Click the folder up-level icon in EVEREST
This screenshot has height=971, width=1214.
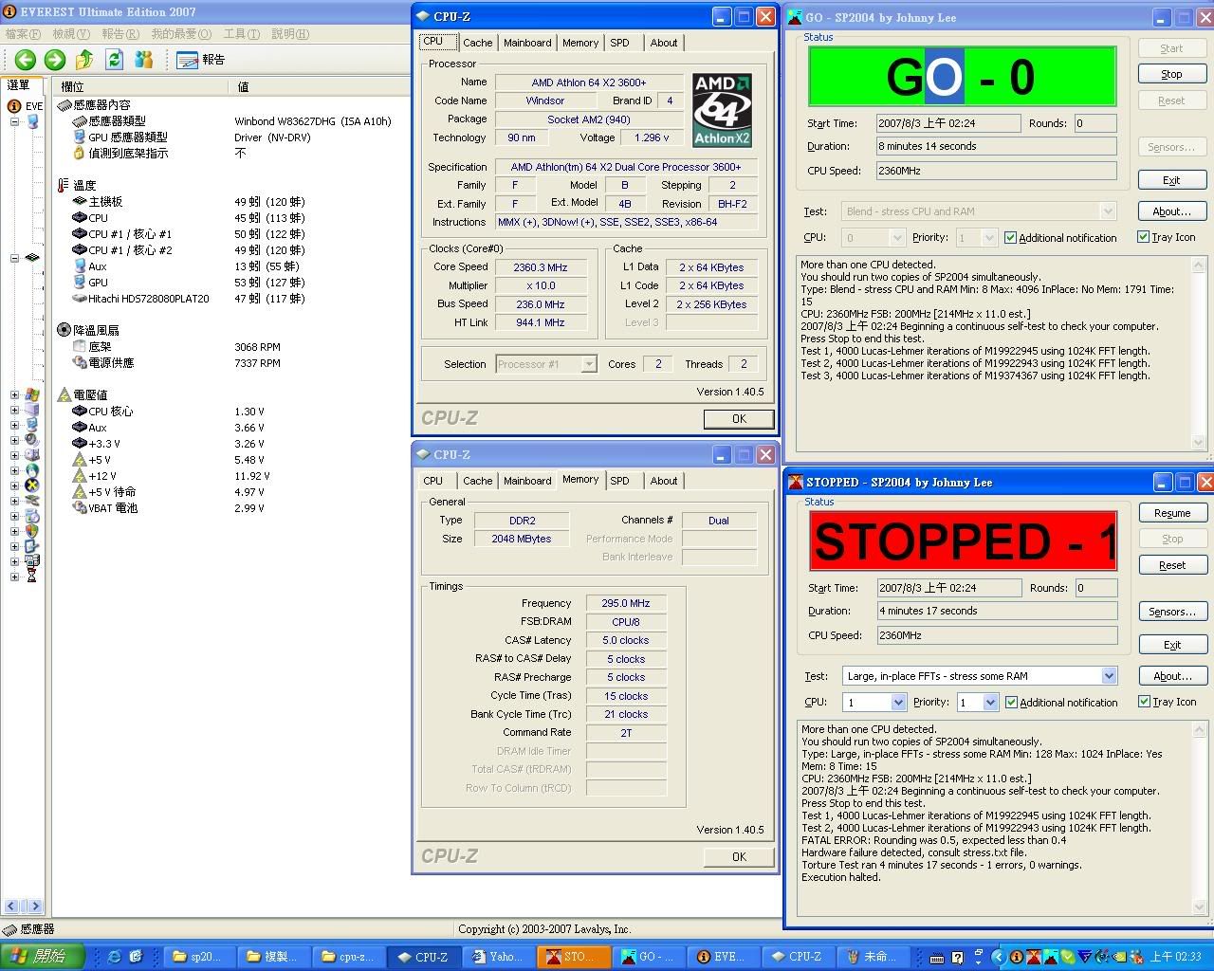[x=84, y=60]
